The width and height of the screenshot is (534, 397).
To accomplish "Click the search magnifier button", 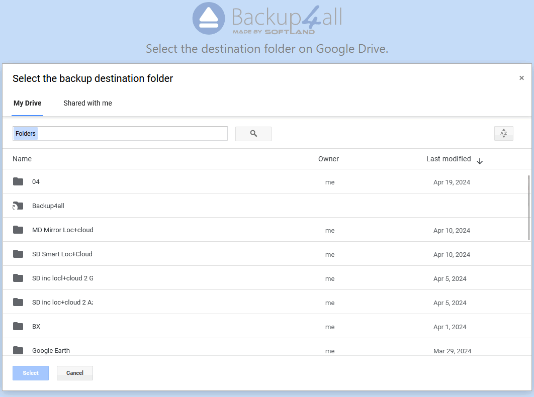I will click(x=253, y=134).
